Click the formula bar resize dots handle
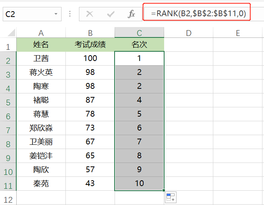This screenshot has width=264, height=205. (70, 14)
